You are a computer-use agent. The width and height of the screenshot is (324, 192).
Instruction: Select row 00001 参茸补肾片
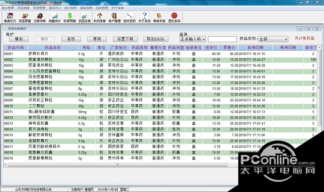coord(160,54)
